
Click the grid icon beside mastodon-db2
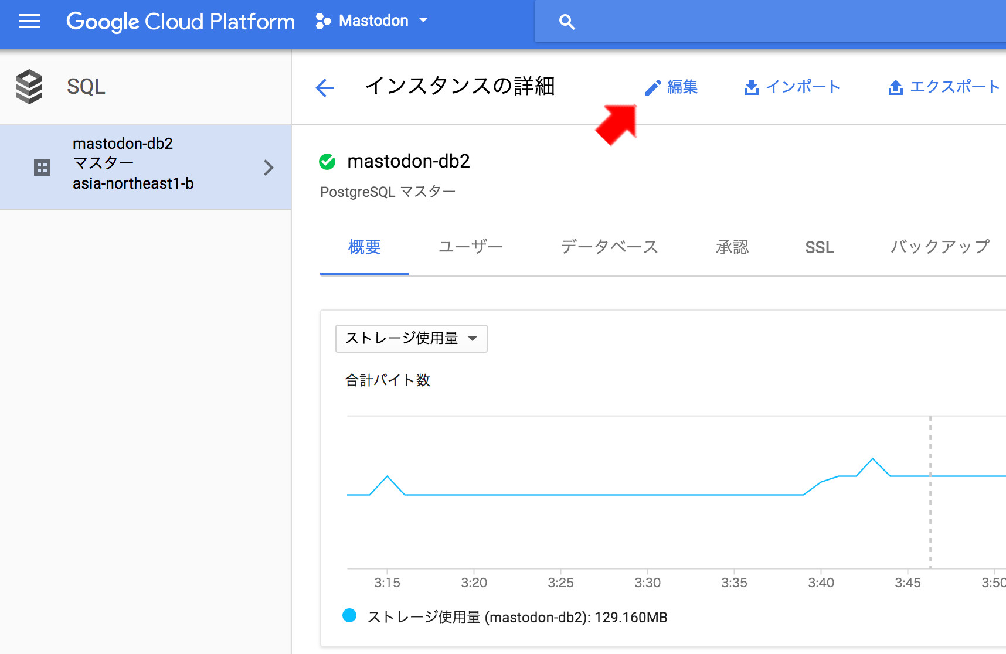pyautogui.click(x=42, y=168)
